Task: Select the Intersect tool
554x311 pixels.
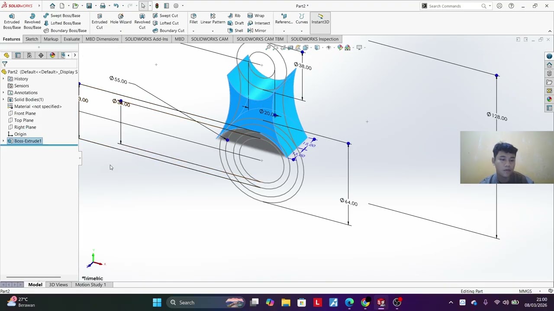Action: [259, 23]
